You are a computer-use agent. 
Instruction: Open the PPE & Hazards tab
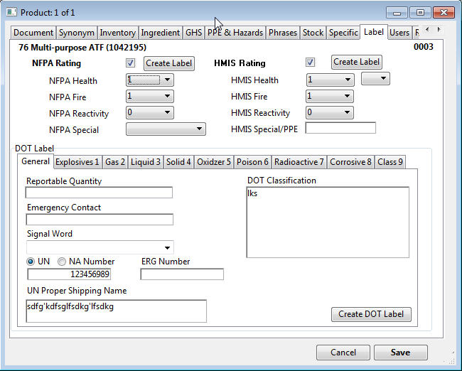(x=235, y=33)
